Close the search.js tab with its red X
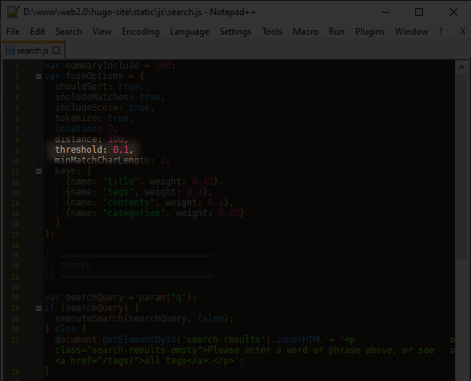Image resolution: width=471 pixels, height=381 pixels. tap(56, 50)
